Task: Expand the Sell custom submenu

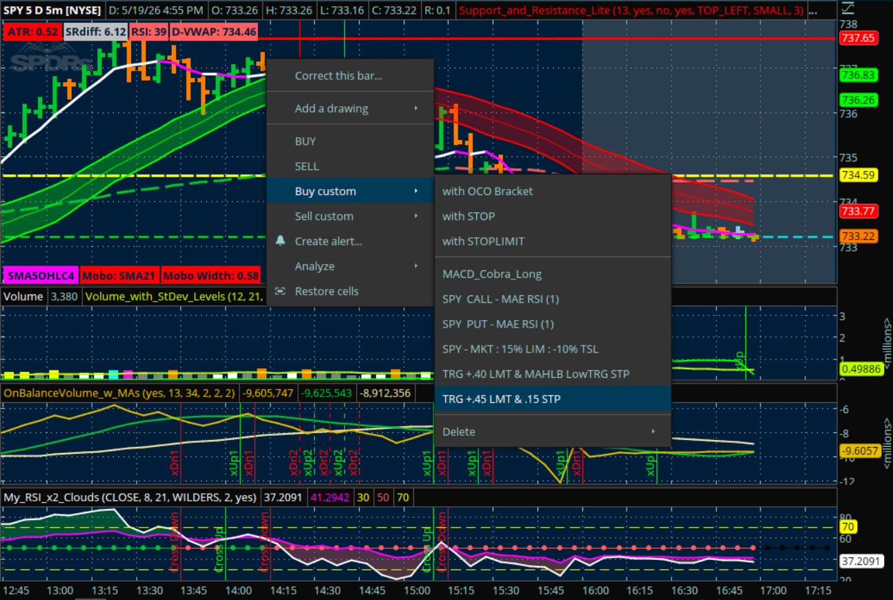Action: click(351, 216)
